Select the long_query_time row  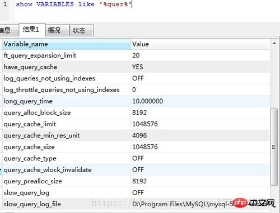(136, 101)
